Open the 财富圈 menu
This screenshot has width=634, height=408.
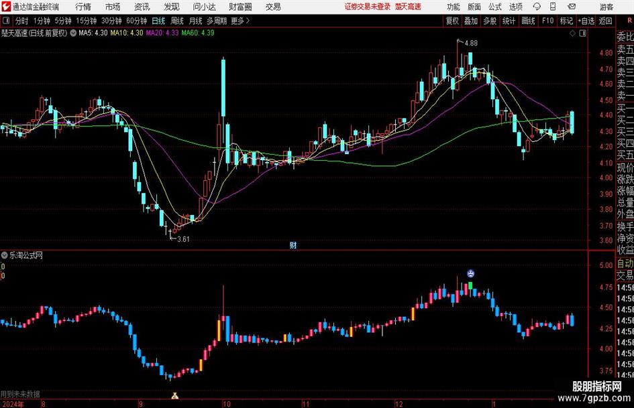click(240, 7)
